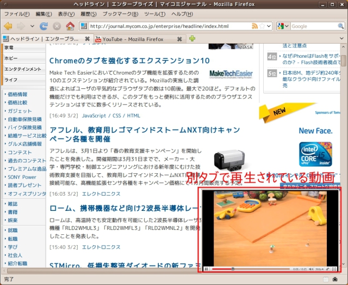Open the 雑誌 sidebar link
The height and width of the screenshot is (285, 348).
(13, 204)
